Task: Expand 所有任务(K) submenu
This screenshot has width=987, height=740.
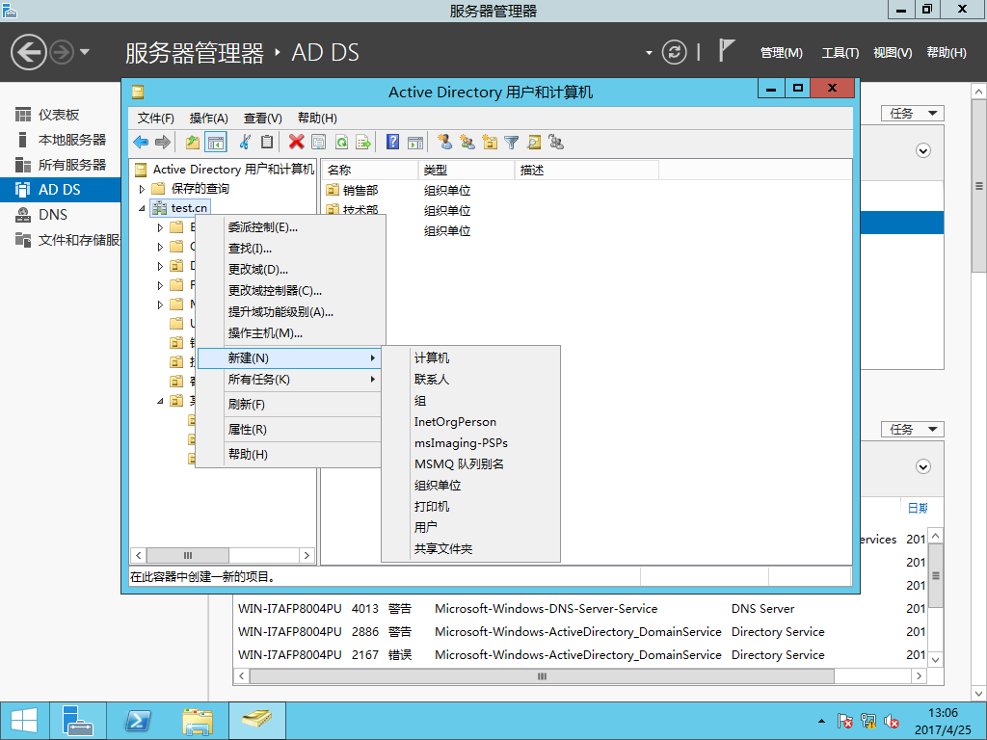Action: point(289,380)
